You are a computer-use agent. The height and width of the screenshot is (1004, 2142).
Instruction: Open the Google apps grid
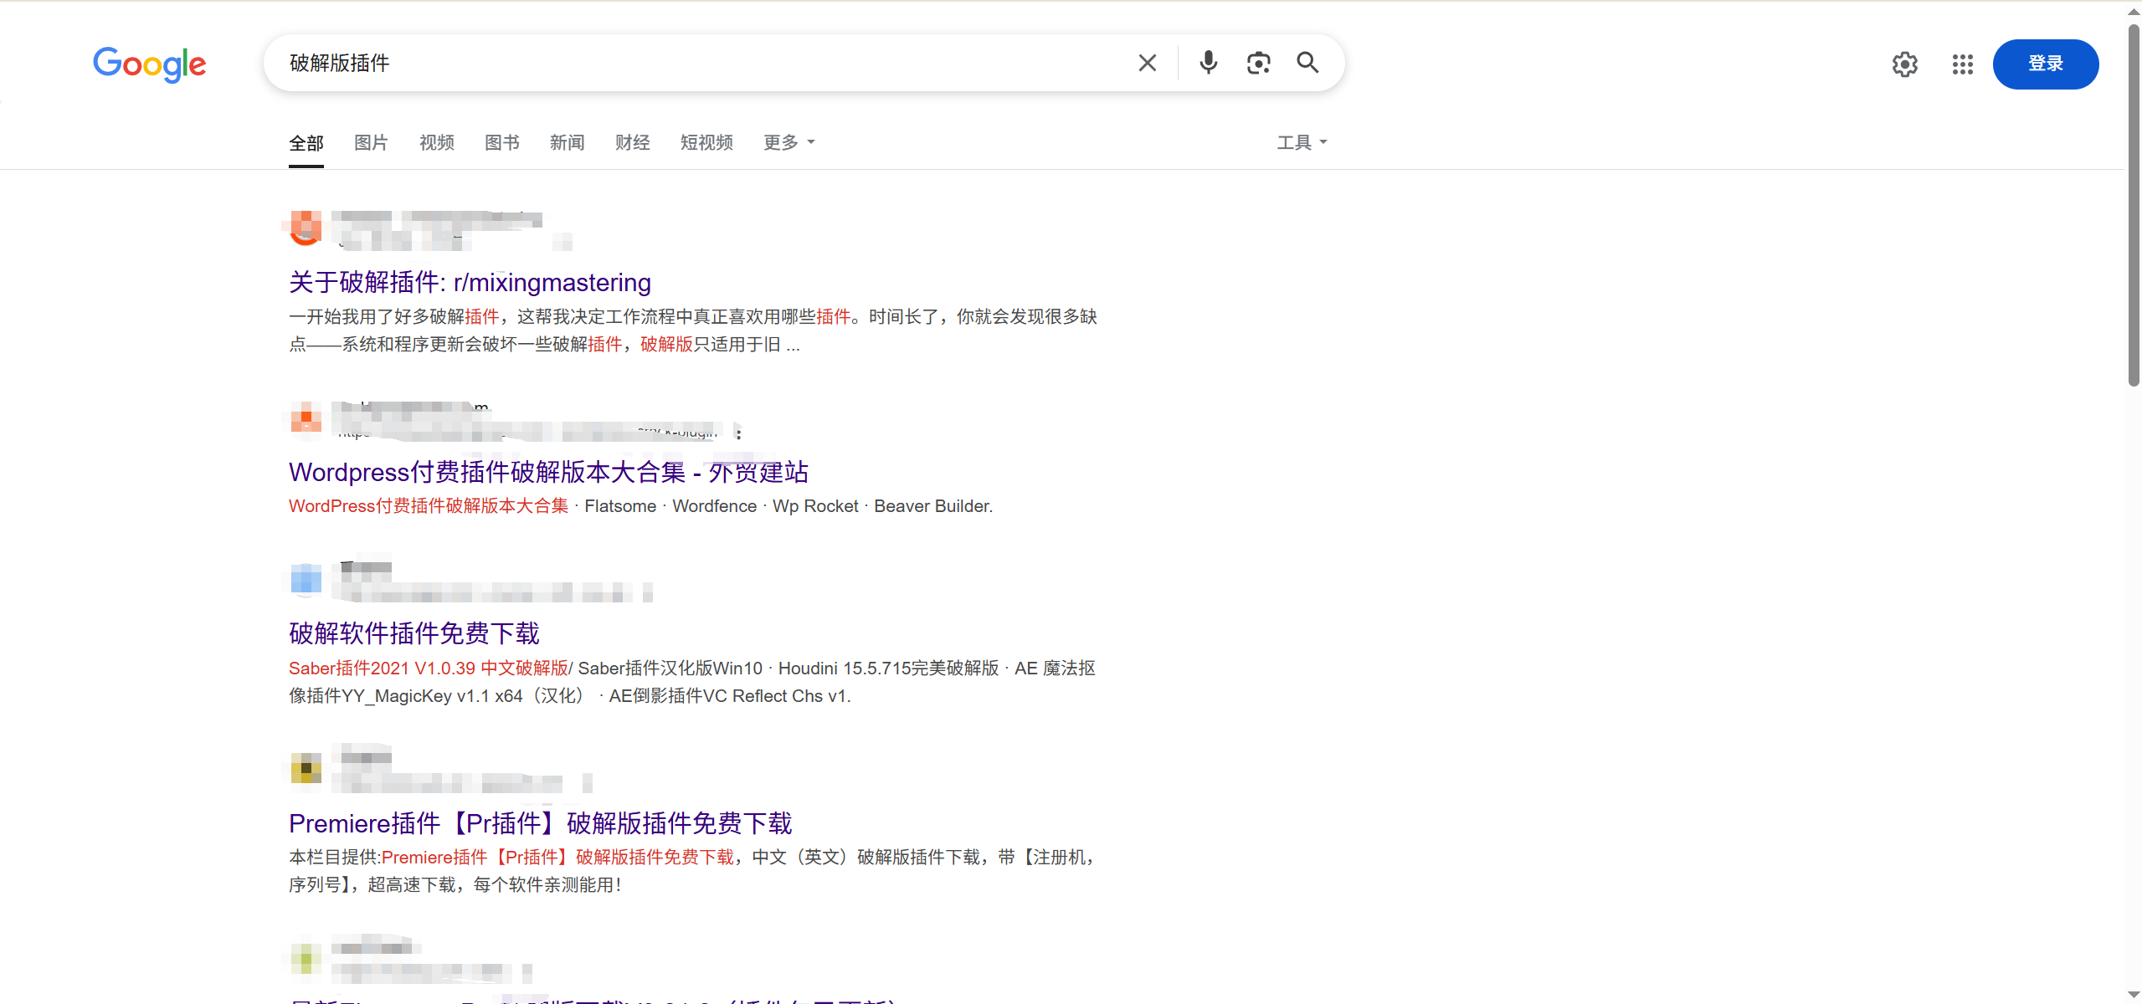[x=1961, y=64]
